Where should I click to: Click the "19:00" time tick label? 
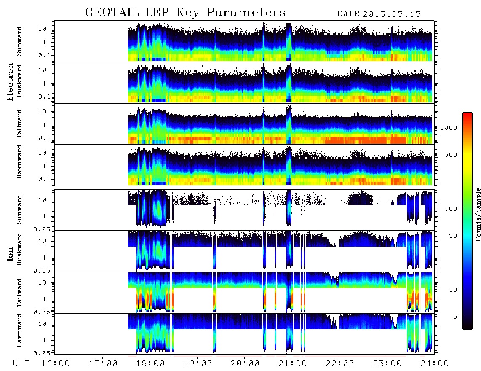[198, 364]
